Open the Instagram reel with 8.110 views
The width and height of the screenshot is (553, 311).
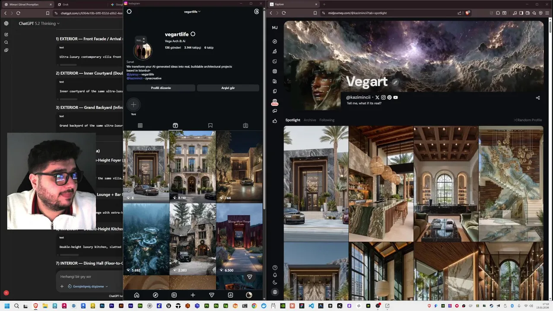pos(193,166)
